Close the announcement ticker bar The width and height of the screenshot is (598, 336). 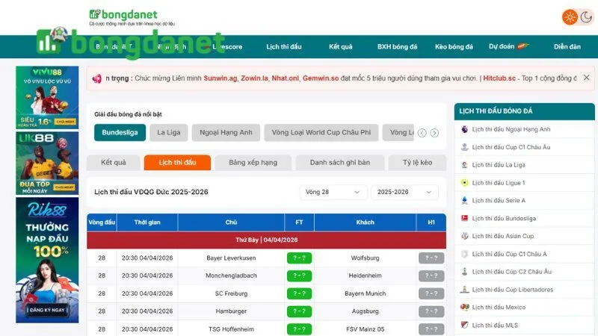586,78
